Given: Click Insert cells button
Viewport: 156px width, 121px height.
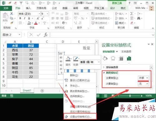Looking at the screenshot, I should point(121,14).
